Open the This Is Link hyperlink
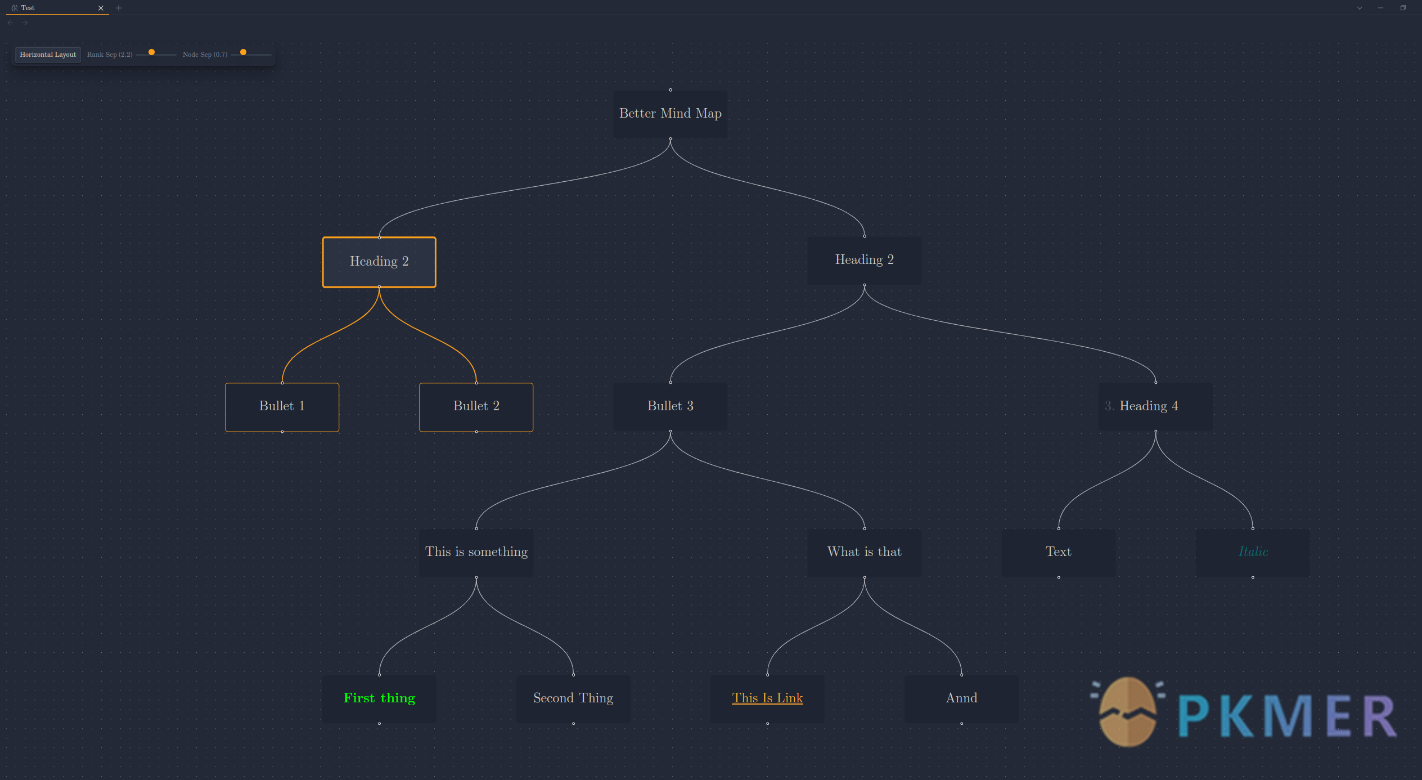1422x780 pixels. 767,698
